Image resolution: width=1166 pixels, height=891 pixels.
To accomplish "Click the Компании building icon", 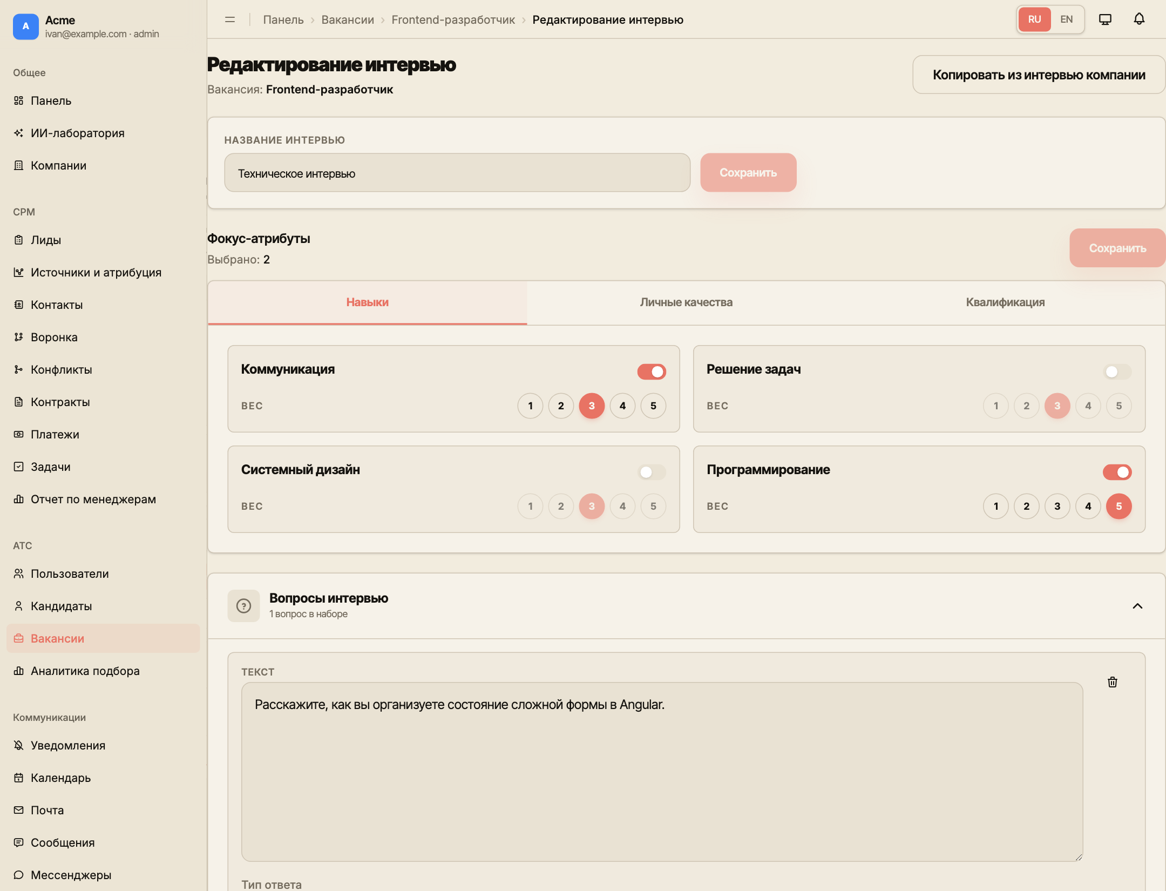I will (x=19, y=165).
